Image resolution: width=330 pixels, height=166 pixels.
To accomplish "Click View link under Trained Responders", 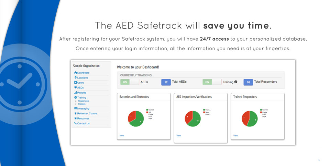I will [x=235, y=136].
